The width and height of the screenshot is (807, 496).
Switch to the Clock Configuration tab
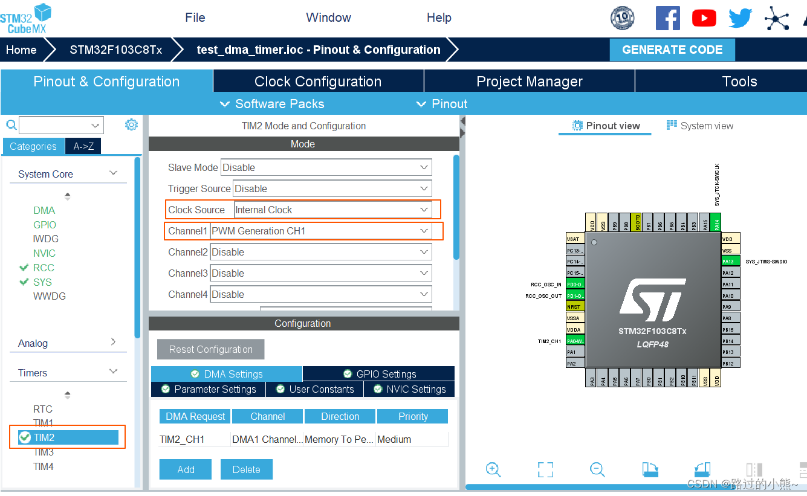click(x=318, y=82)
